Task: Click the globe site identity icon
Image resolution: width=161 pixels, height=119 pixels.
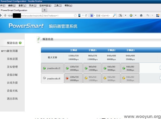Action: click(x=5, y=15)
